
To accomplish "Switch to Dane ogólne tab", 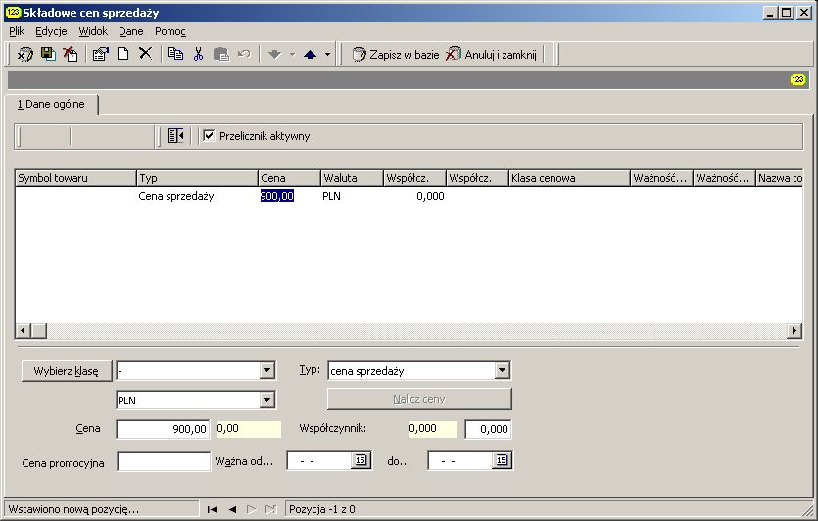I will click(51, 104).
